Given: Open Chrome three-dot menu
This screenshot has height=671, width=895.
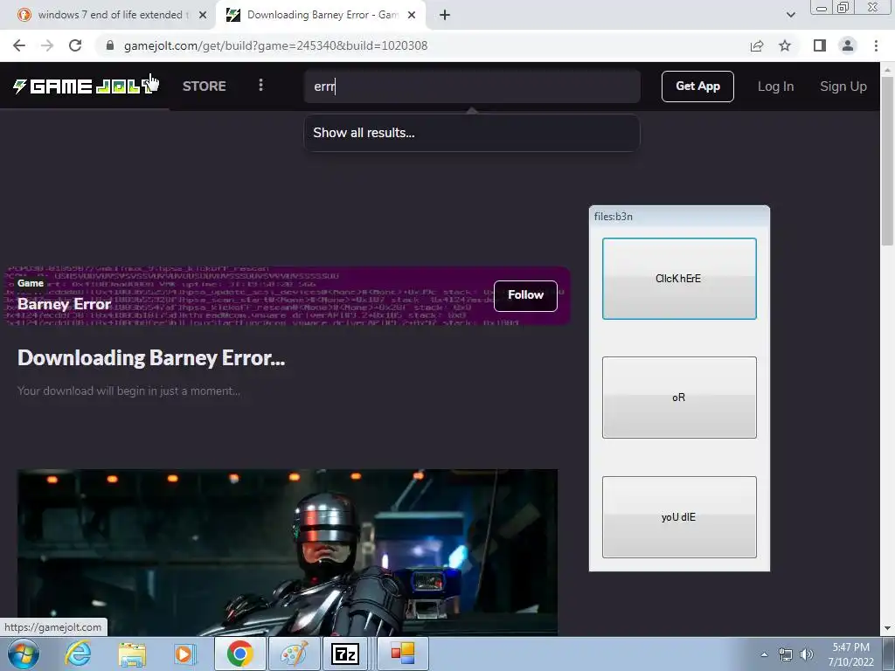Looking at the screenshot, I should tap(876, 45).
